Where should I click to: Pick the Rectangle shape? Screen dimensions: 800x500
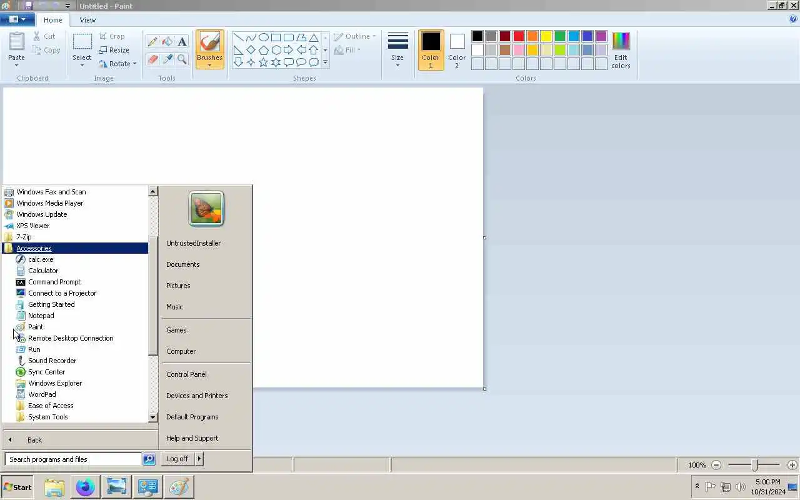tap(276, 37)
